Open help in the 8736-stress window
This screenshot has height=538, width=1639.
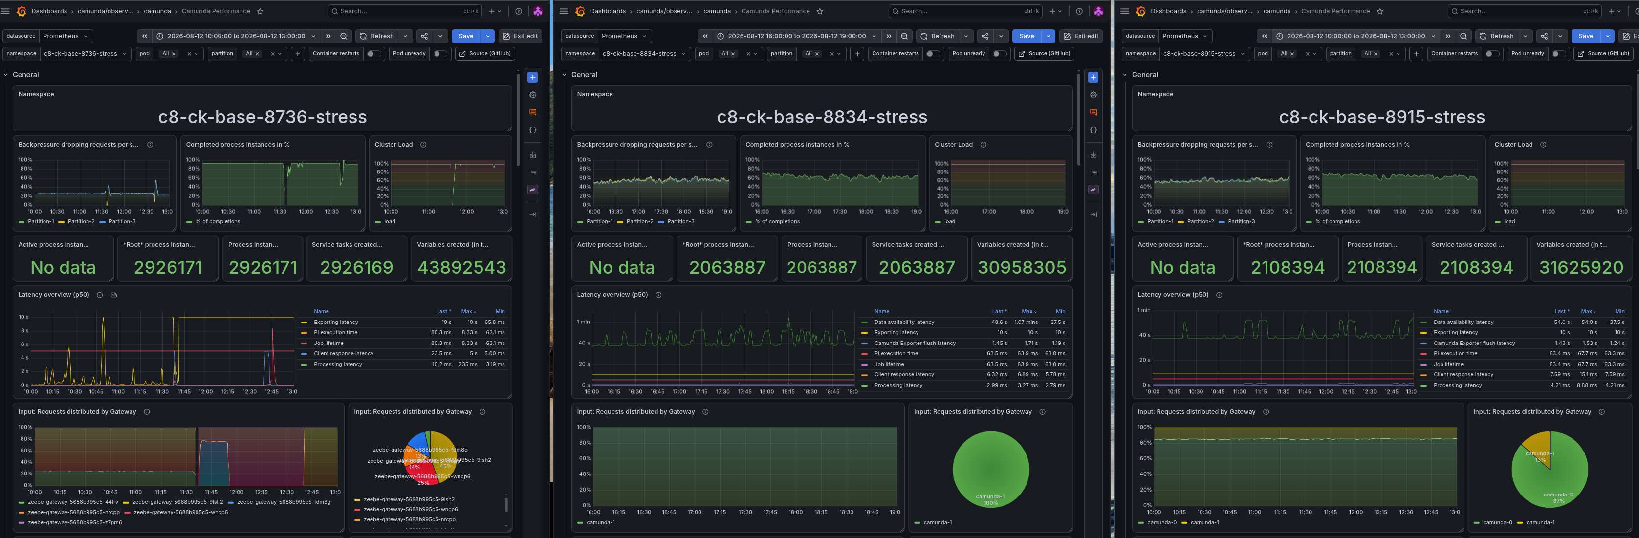(519, 11)
